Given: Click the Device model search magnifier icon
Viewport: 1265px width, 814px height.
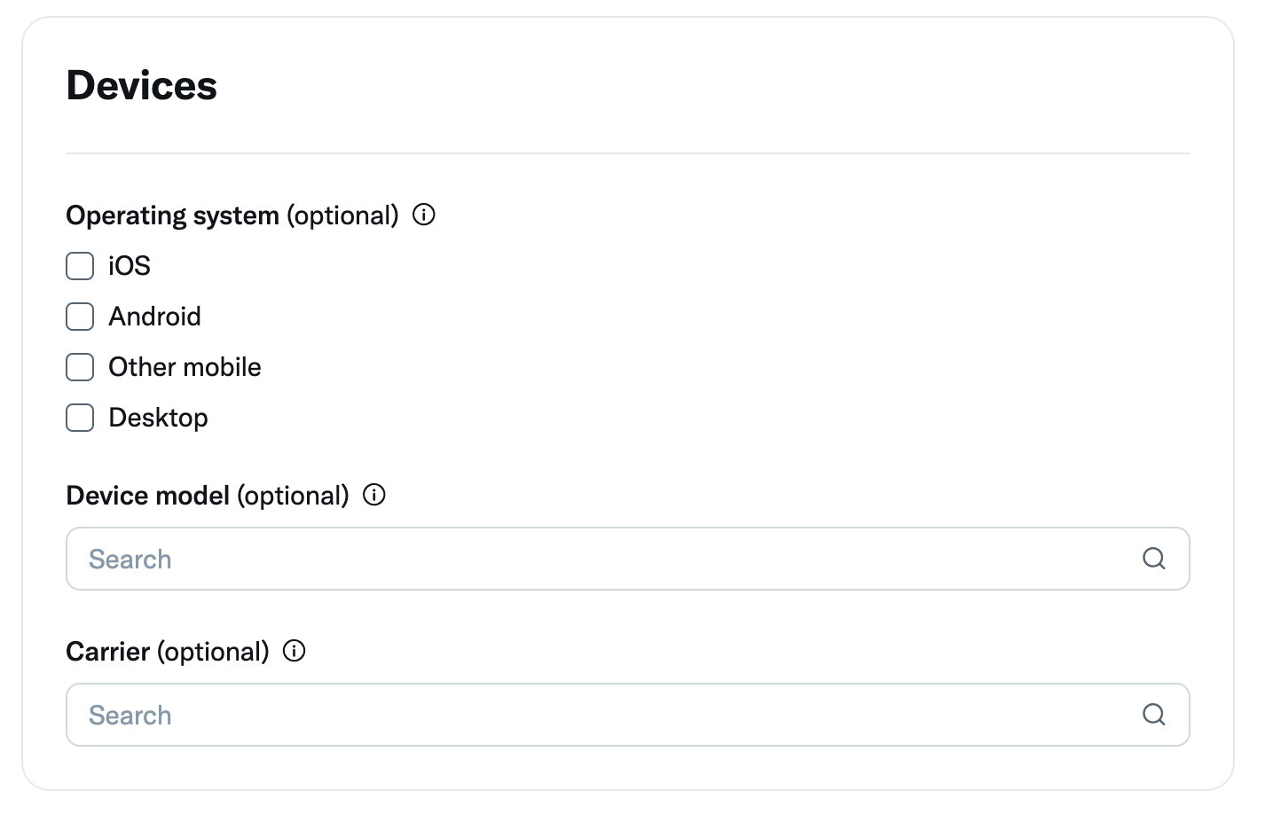Looking at the screenshot, I should point(1153,559).
